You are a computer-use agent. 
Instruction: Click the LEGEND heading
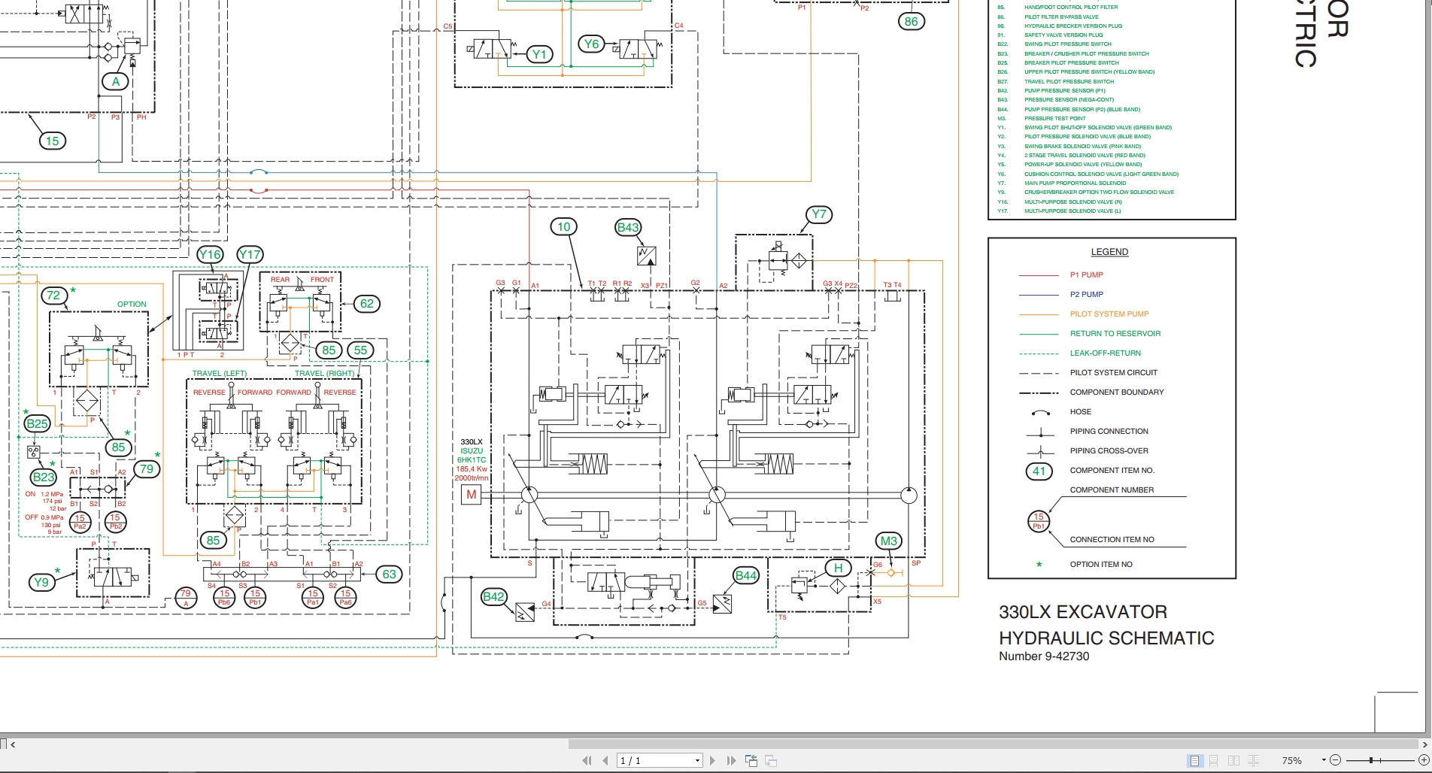point(1110,252)
